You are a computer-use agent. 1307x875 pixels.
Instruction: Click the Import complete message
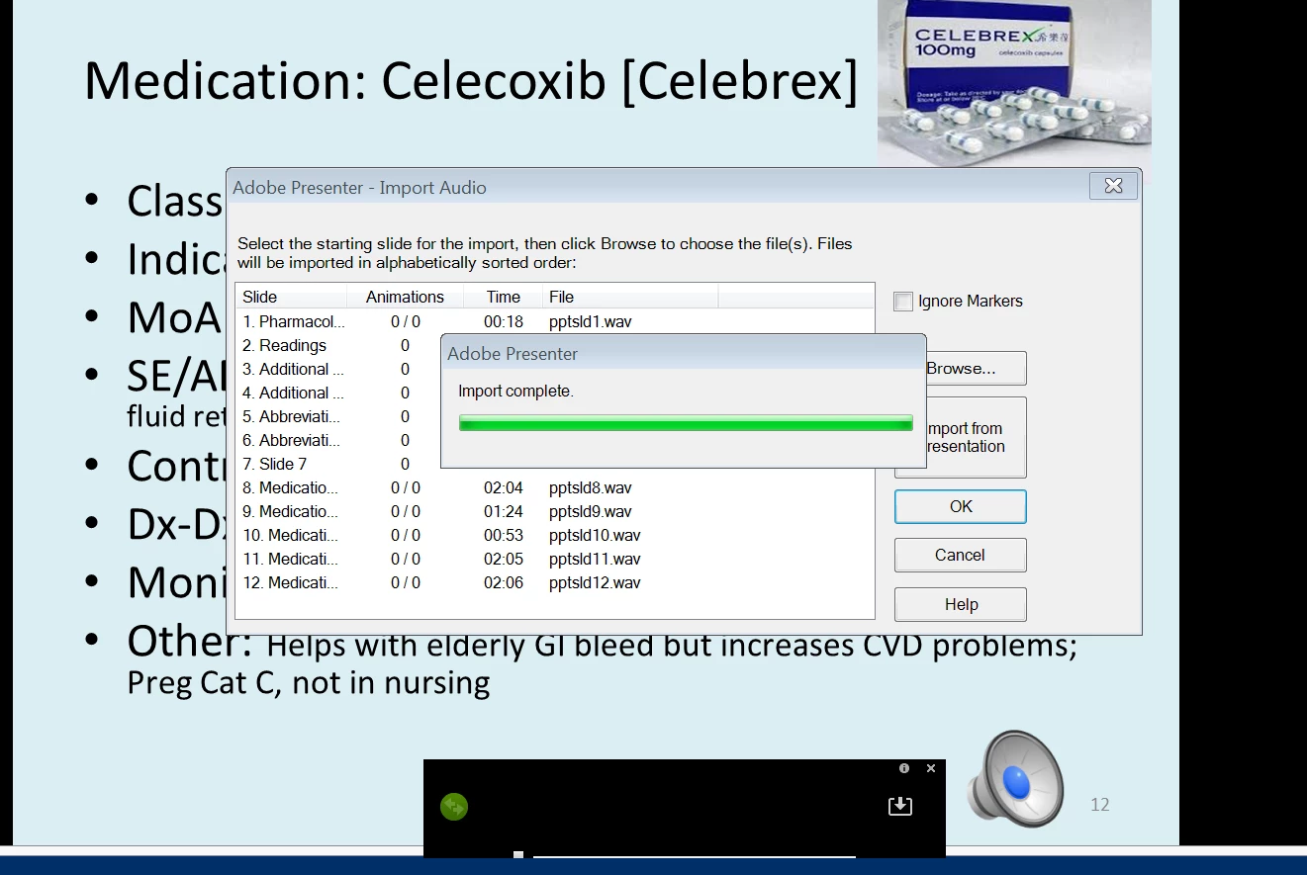515,392
